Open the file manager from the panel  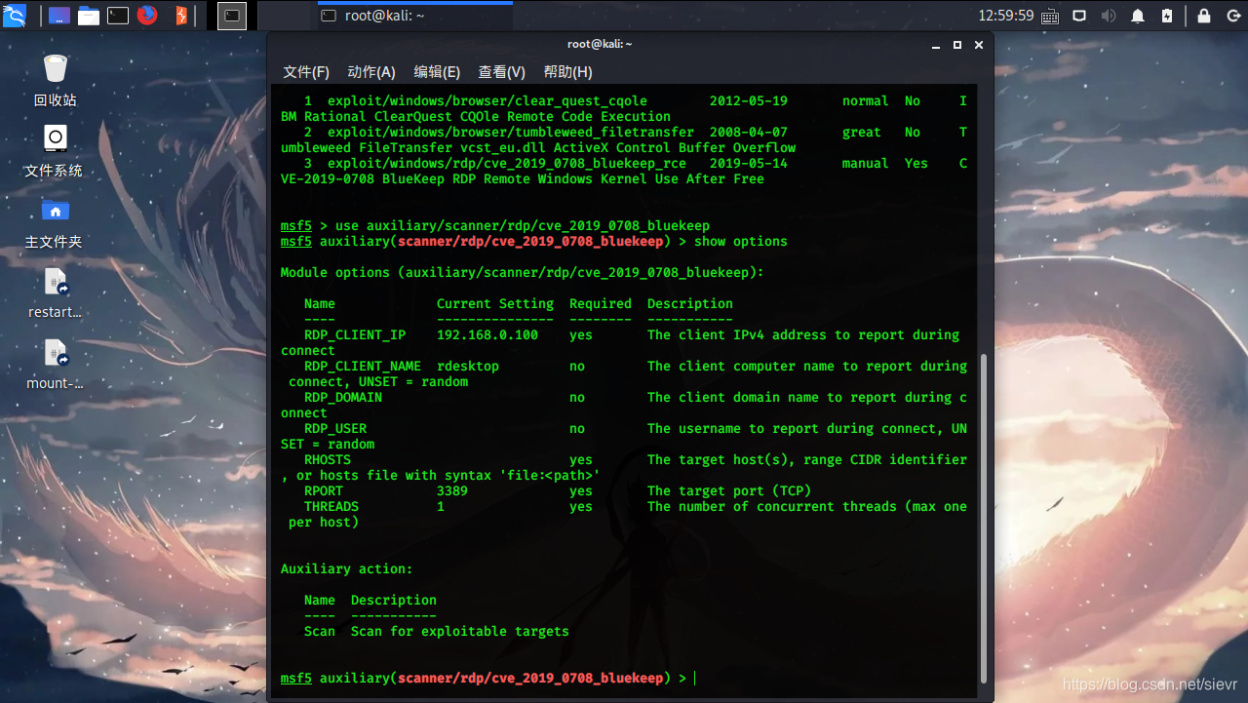coord(89,16)
